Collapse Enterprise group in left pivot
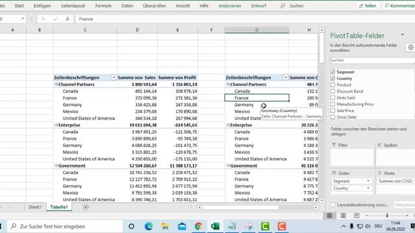 (x=56, y=125)
